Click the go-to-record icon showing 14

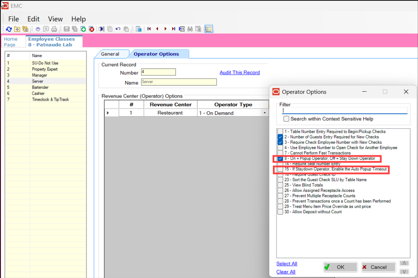(182, 29)
